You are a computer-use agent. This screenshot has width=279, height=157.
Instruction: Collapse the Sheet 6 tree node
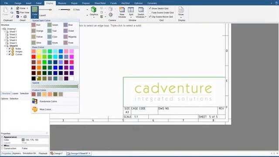[5, 46]
